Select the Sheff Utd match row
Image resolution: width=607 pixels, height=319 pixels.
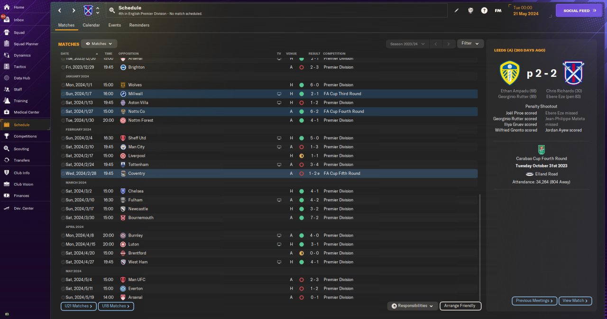pos(269,138)
